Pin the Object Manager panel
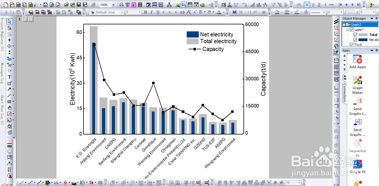 pyautogui.click(x=376, y=18)
